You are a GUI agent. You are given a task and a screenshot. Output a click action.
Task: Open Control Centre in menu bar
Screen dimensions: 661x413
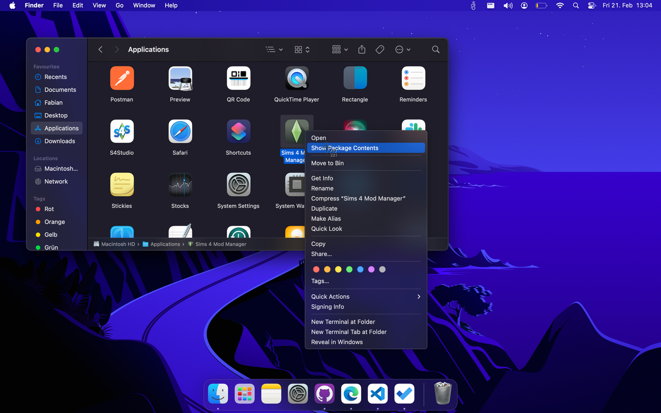point(591,5)
